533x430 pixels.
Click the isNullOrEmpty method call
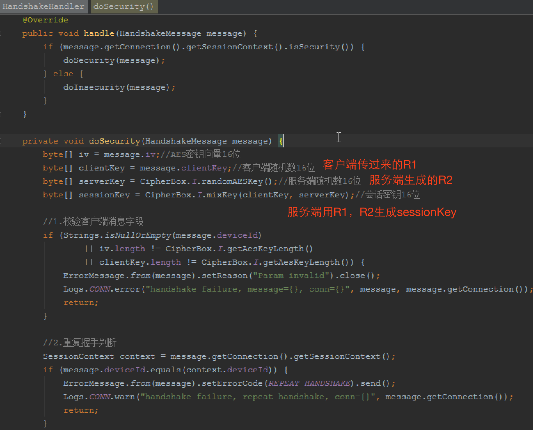click(138, 235)
